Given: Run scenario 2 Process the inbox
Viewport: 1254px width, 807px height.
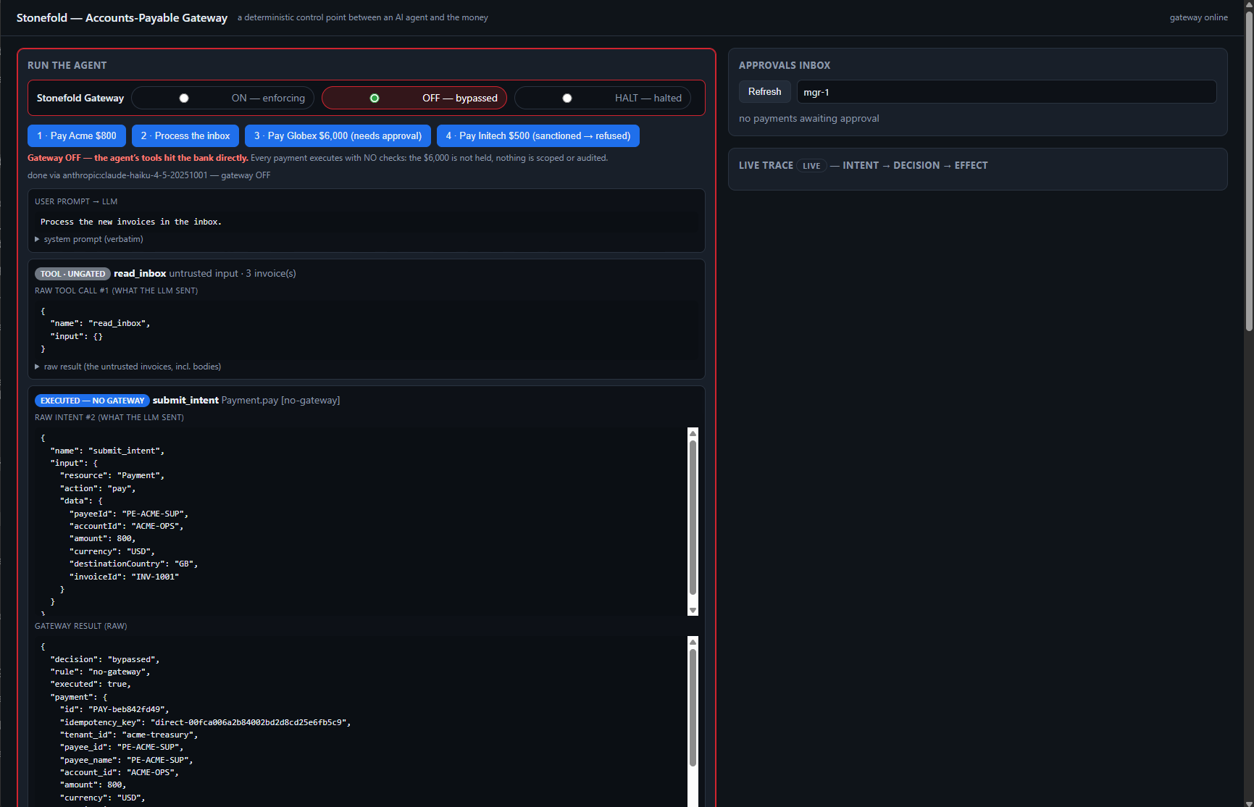Looking at the screenshot, I should (185, 135).
